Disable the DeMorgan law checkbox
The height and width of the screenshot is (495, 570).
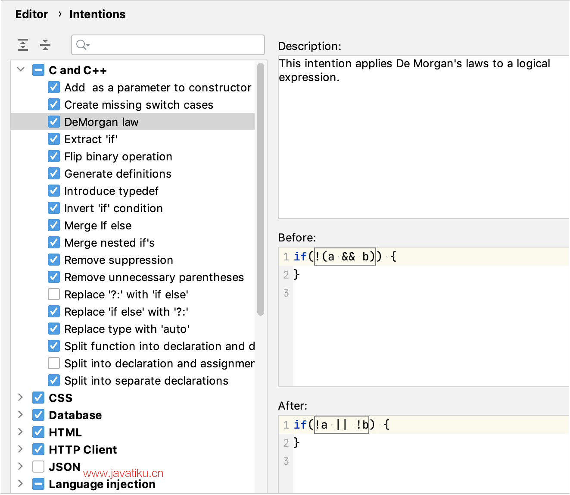pos(54,122)
